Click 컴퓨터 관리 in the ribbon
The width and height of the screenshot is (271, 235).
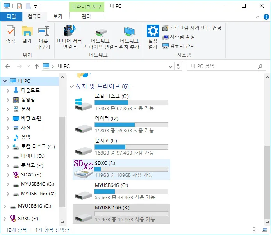178,46
